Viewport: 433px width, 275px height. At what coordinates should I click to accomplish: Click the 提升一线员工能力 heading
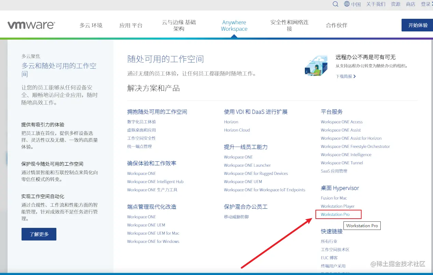(x=246, y=147)
